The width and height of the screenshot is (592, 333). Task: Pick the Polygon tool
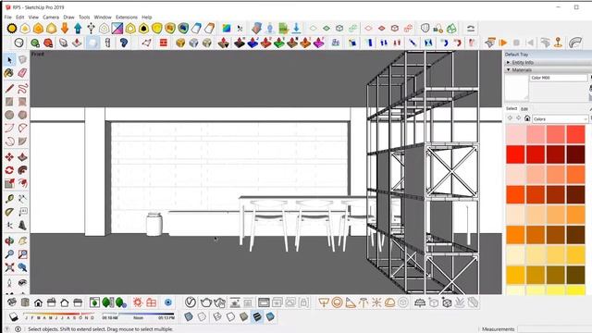(22, 115)
